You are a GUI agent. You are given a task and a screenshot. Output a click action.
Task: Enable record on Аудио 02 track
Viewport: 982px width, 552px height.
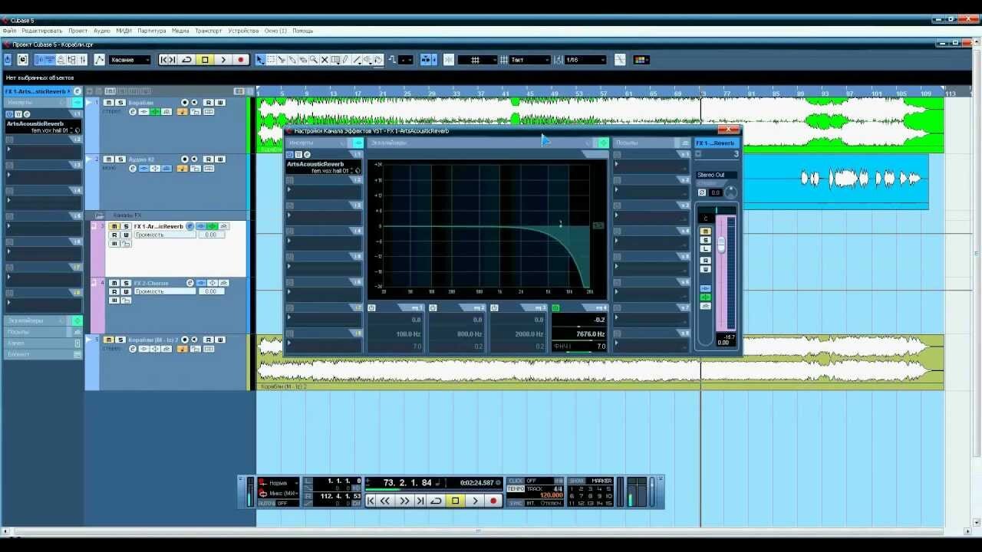click(x=185, y=159)
